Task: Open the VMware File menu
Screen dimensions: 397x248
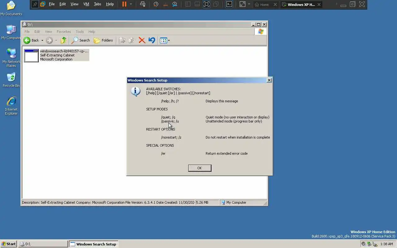Action: click(x=52, y=4)
